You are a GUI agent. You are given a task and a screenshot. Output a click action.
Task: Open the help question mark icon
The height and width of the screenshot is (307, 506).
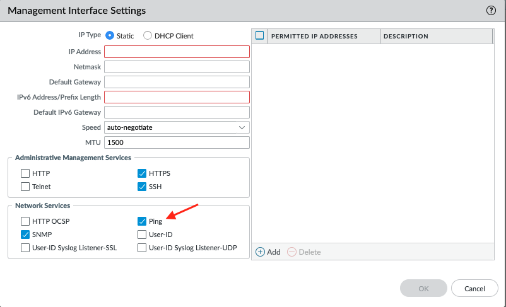pos(491,11)
